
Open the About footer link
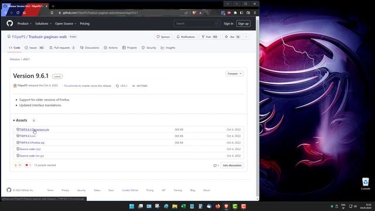[x=206, y=190]
